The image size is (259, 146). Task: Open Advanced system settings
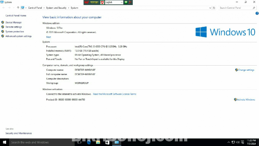(x=19, y=36)
